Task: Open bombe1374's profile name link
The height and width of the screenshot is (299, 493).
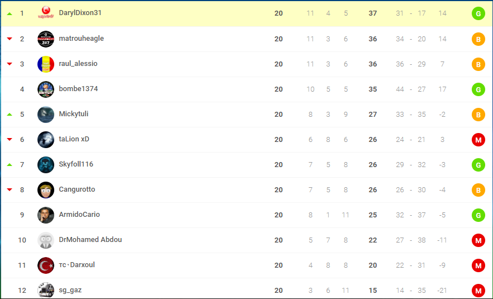Action: click(78, 89)
